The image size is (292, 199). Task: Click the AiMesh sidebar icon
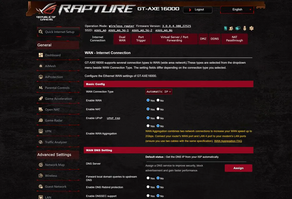point(41,66)
